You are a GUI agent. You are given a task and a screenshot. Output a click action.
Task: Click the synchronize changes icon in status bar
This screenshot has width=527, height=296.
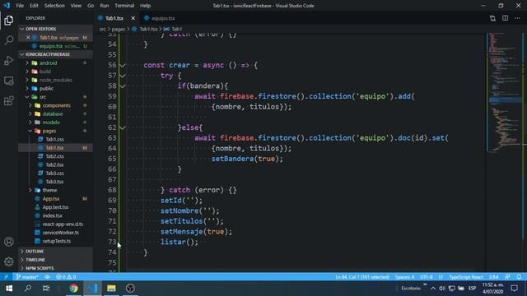point(48,277)
